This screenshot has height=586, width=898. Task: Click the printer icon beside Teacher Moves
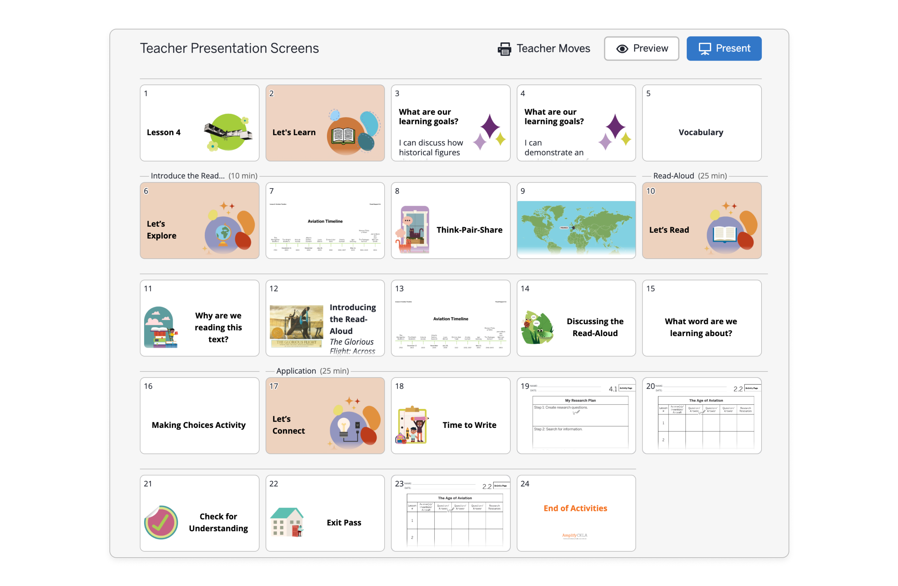coord(504,49)
